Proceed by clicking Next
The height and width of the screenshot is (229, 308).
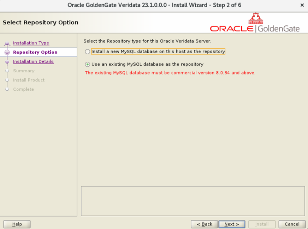pos(232,224)
